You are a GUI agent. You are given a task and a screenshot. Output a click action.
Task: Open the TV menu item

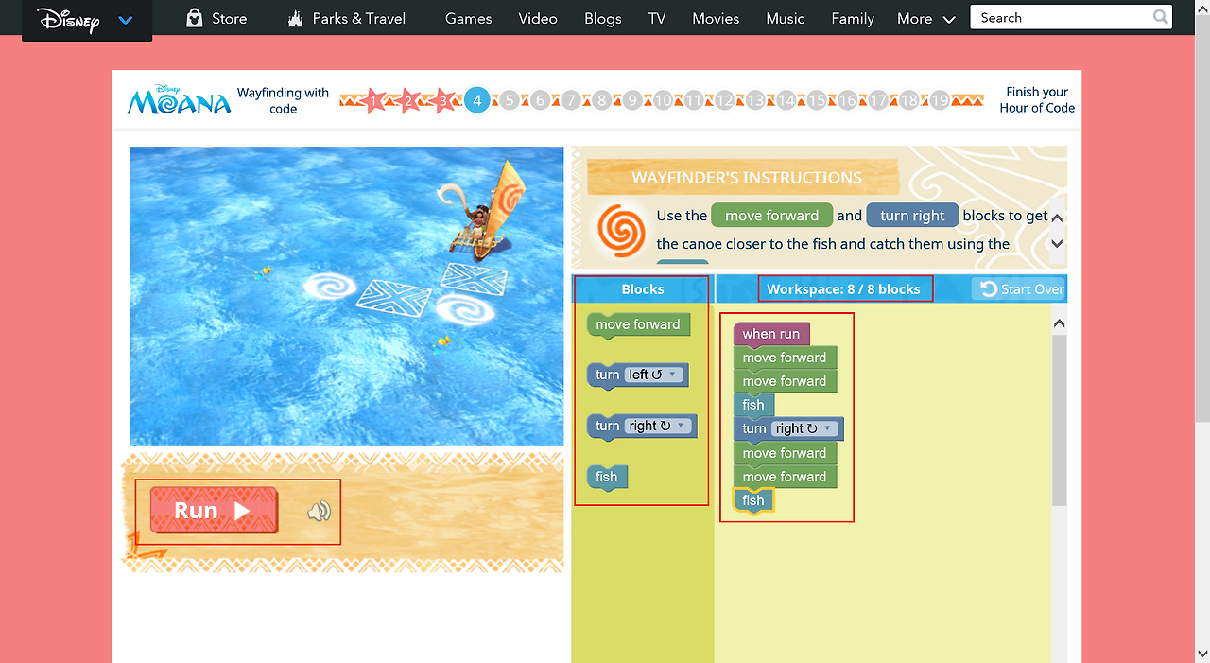click(x=657, y=18)
